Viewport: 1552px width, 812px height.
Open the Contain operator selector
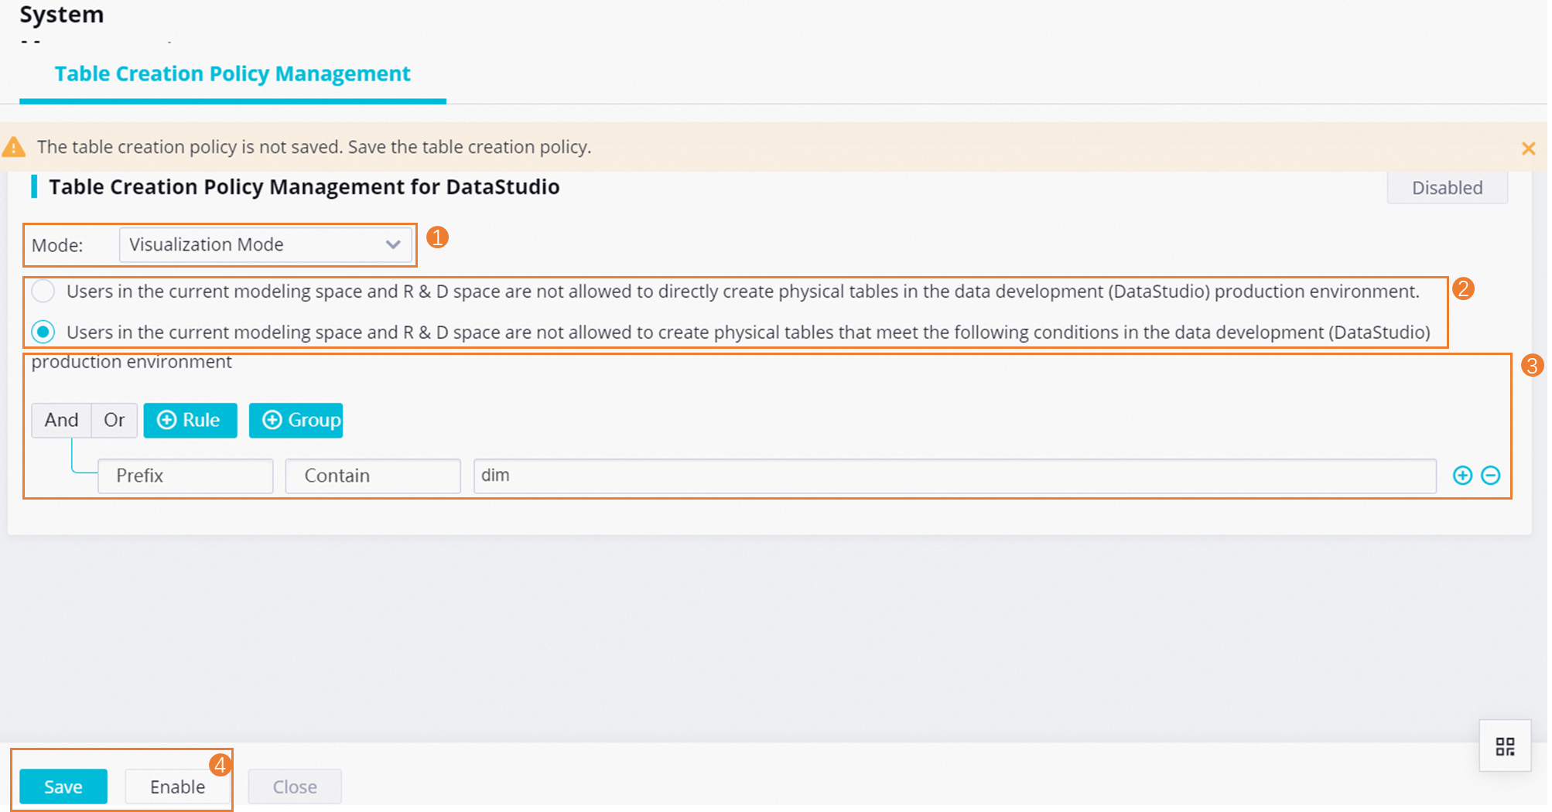(x=373, y=476)
